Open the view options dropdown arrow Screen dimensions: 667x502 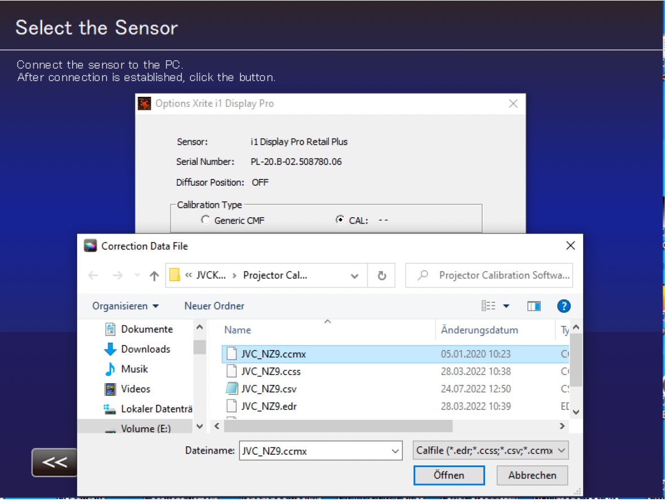tap(506, 306)
